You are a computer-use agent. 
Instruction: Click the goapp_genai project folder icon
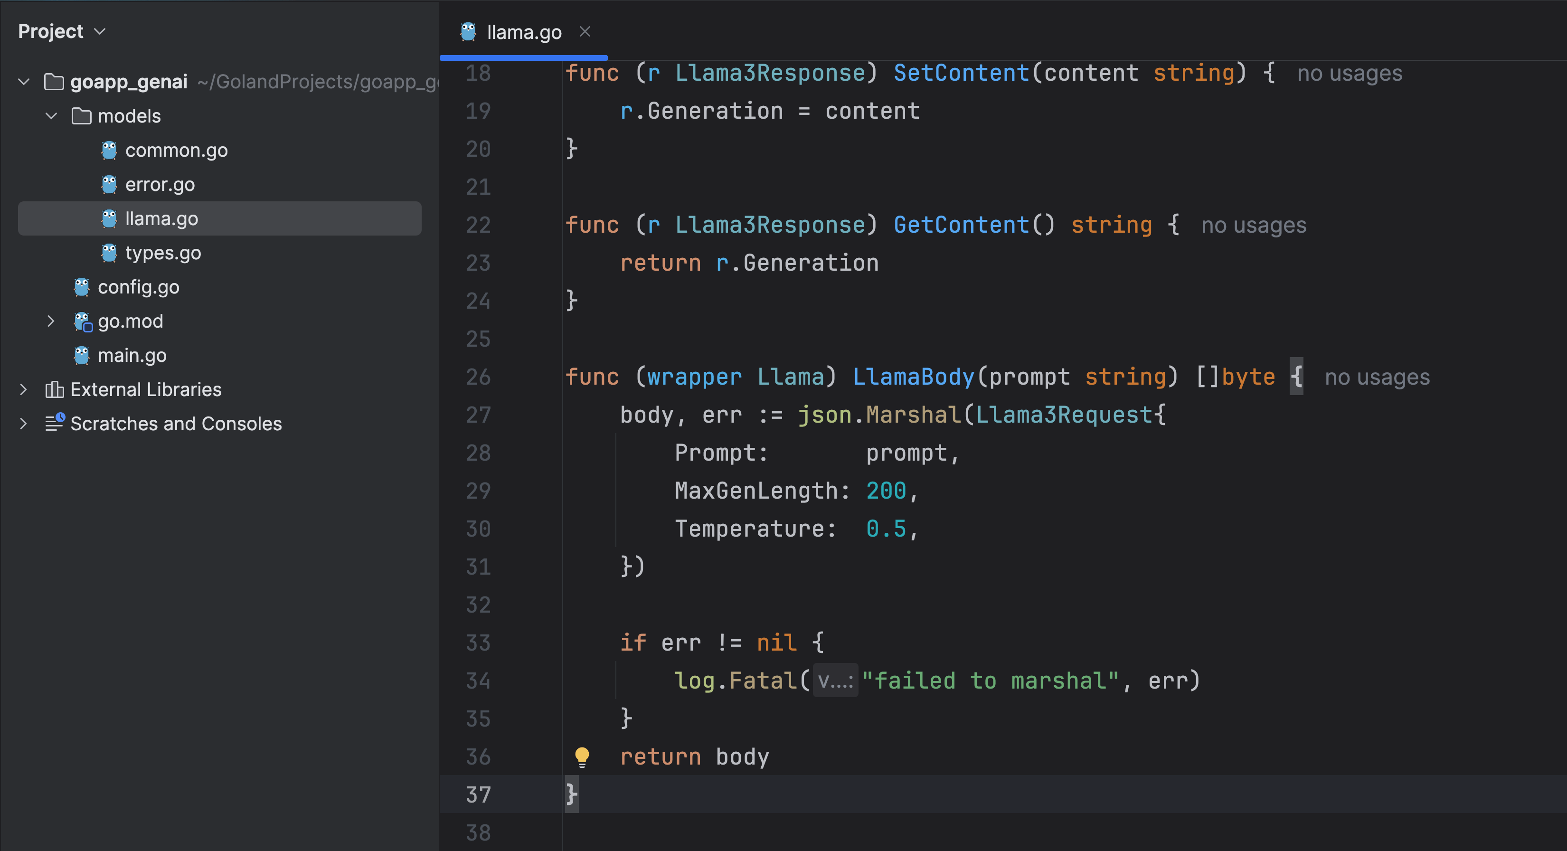pos(54,82)
